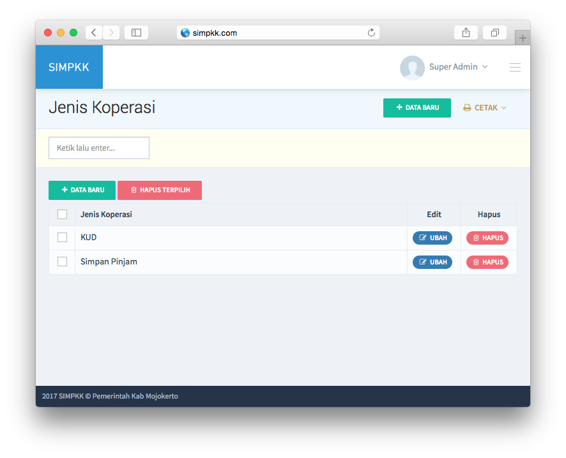Open the Super Admin user dropdown
Screen dimensions: 566x458
coord(458,67)
